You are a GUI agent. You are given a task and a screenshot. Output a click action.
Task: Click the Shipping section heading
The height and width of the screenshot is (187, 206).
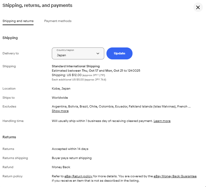pos(10,38)
